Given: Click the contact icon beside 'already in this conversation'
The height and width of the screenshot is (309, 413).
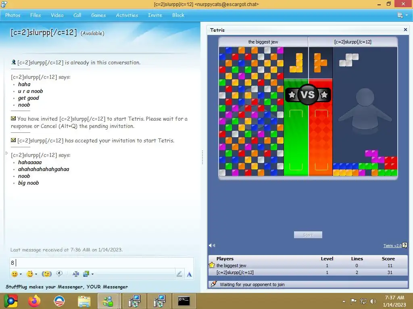Looking at the screenshot, I should pos(13,62).
